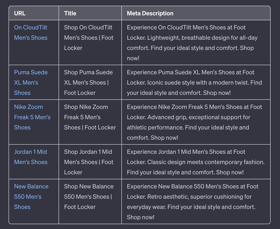Click the Nike Zoom Freak 5 meta description

pyautogui.click(x=195, y=122)
